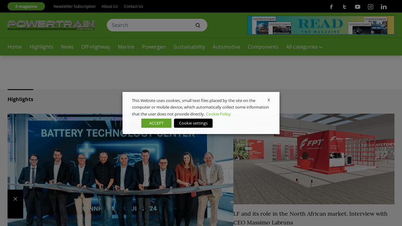The height and width of the screenshot is (226, 402).
Task: Open Sustainability category
Action: coord(189,47)
